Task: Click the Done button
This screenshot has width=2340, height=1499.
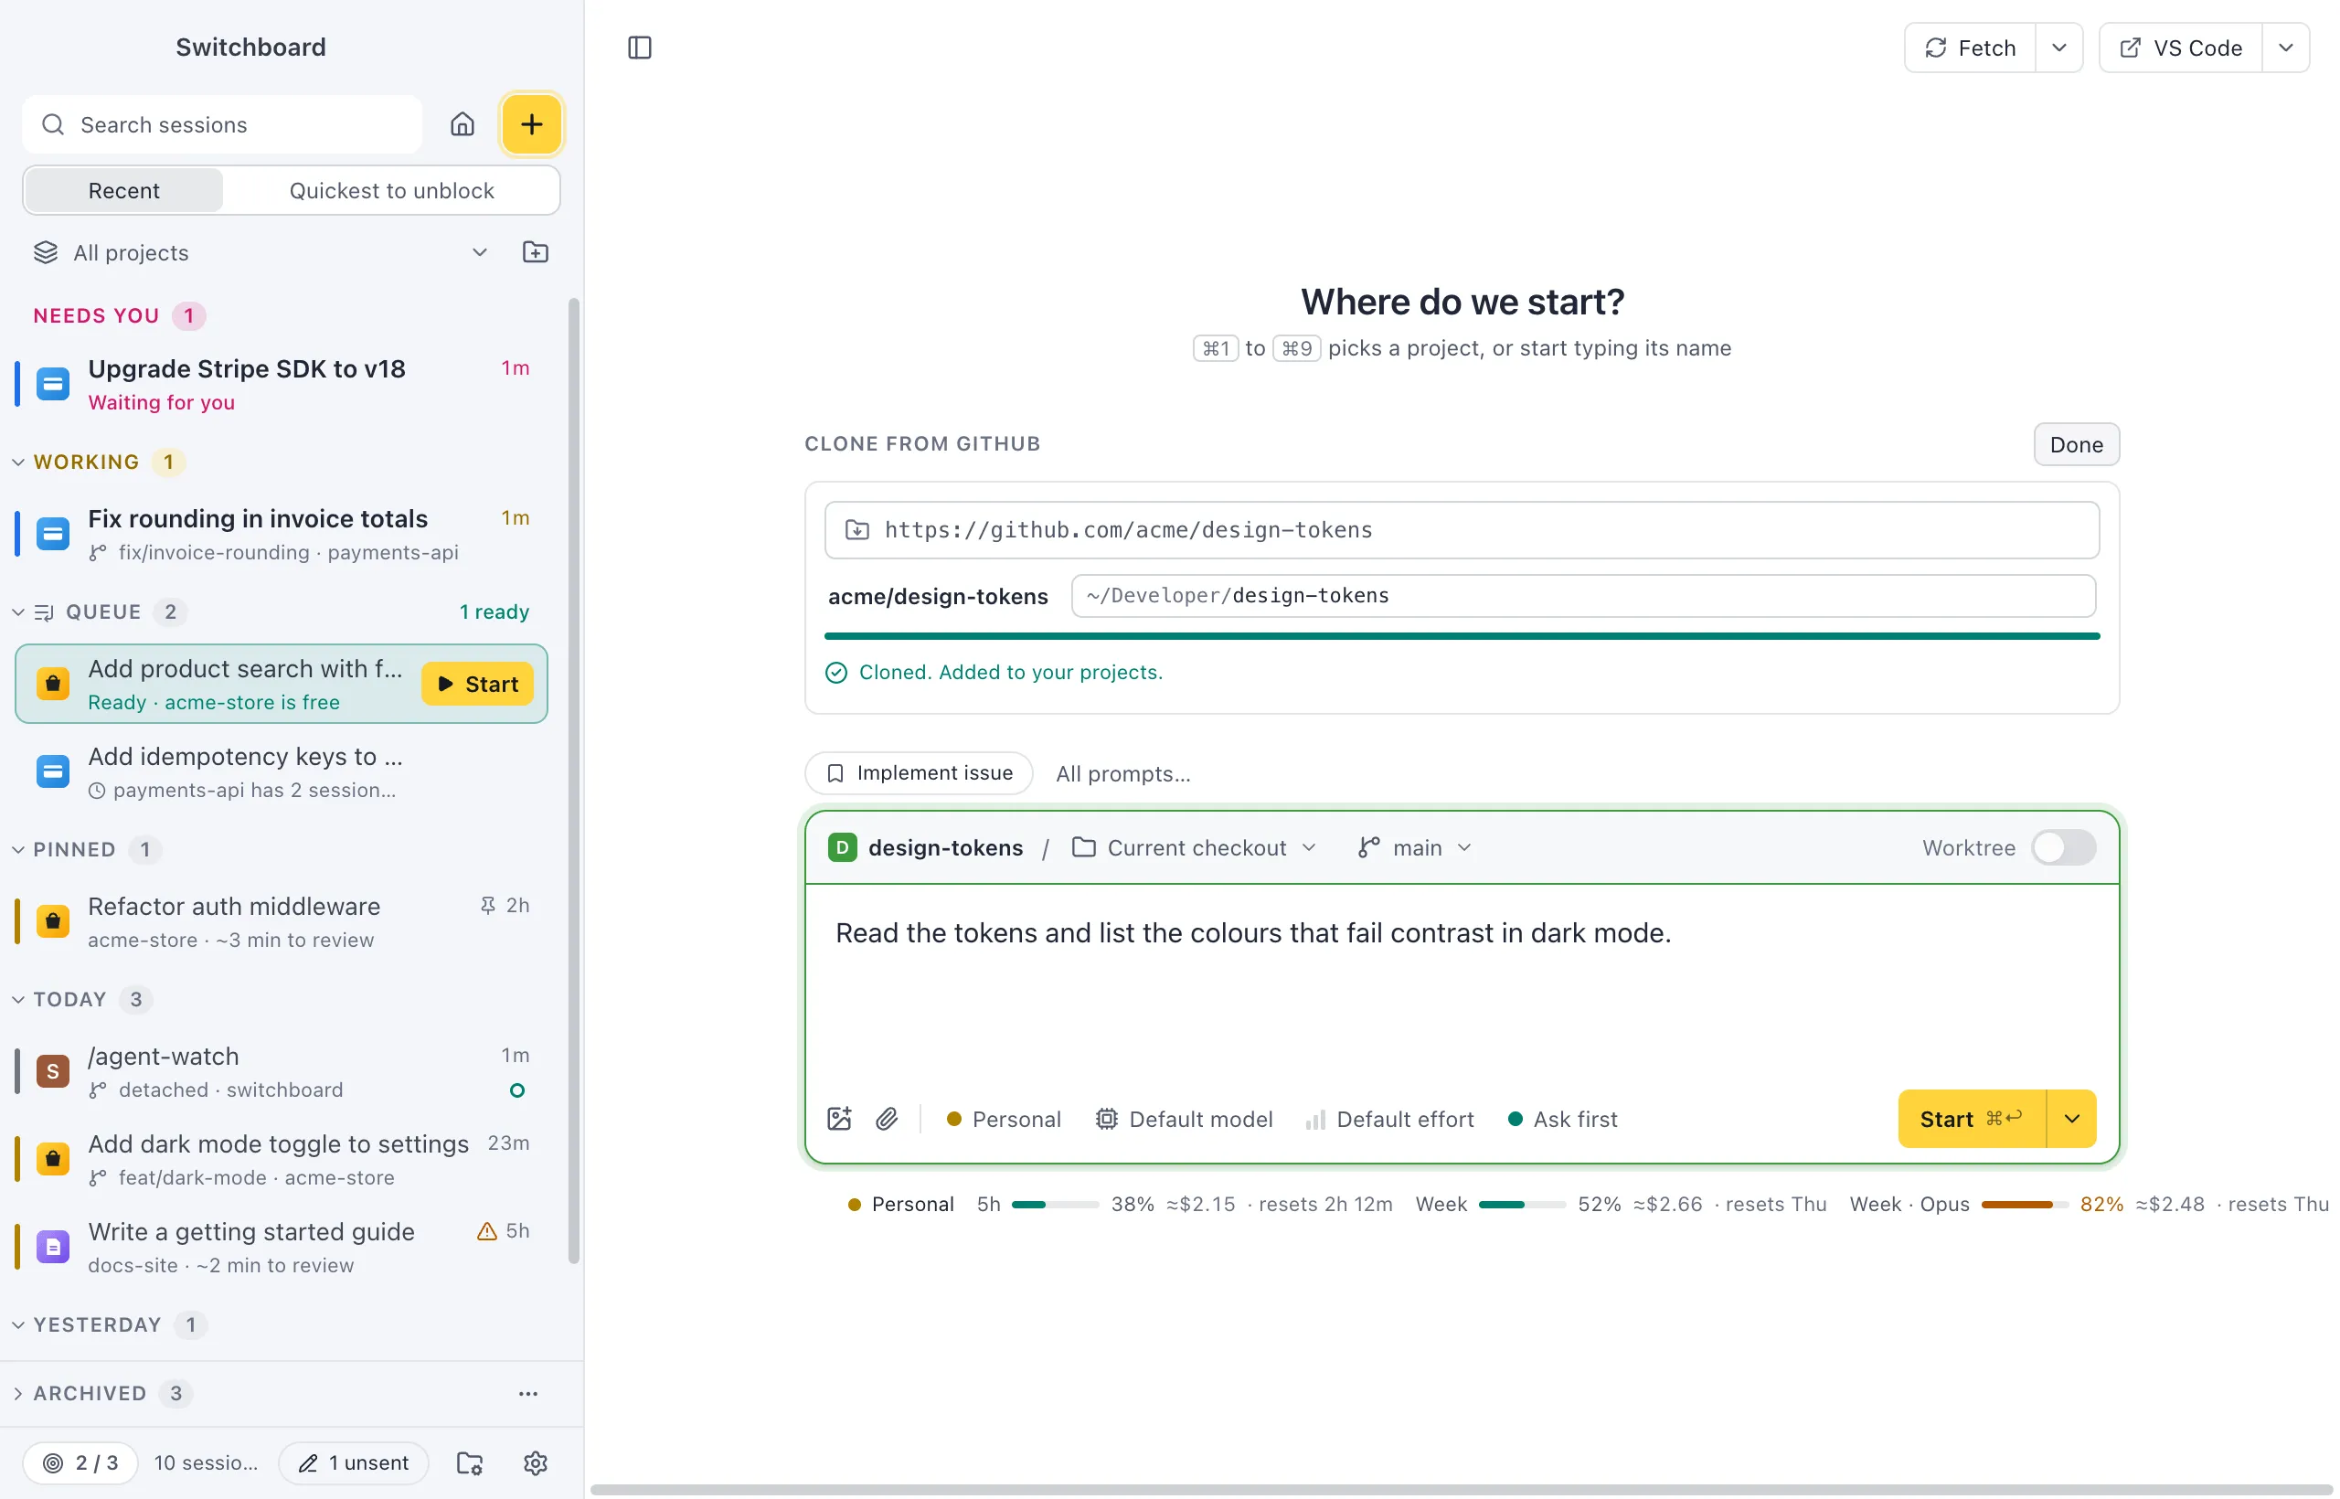Action: coord(2075,444)
